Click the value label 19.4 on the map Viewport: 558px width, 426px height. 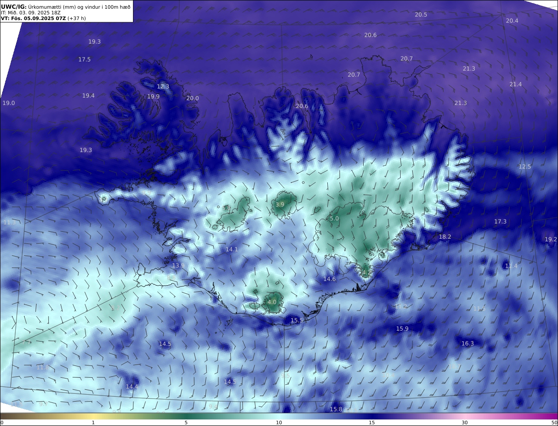pos(88,96)
